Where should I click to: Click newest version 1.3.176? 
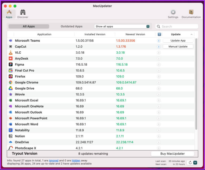click(x=121, y=47)
